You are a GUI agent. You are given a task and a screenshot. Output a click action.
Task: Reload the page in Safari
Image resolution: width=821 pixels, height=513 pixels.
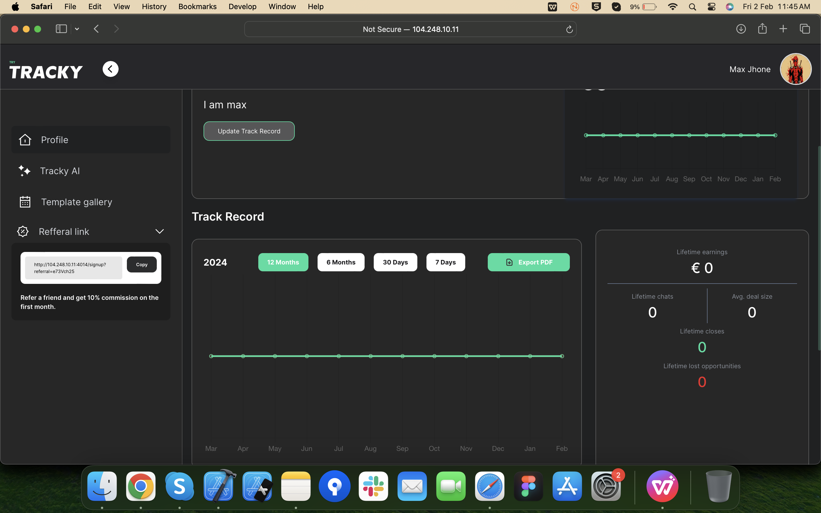pyautogui.click(x=569, y=30)
